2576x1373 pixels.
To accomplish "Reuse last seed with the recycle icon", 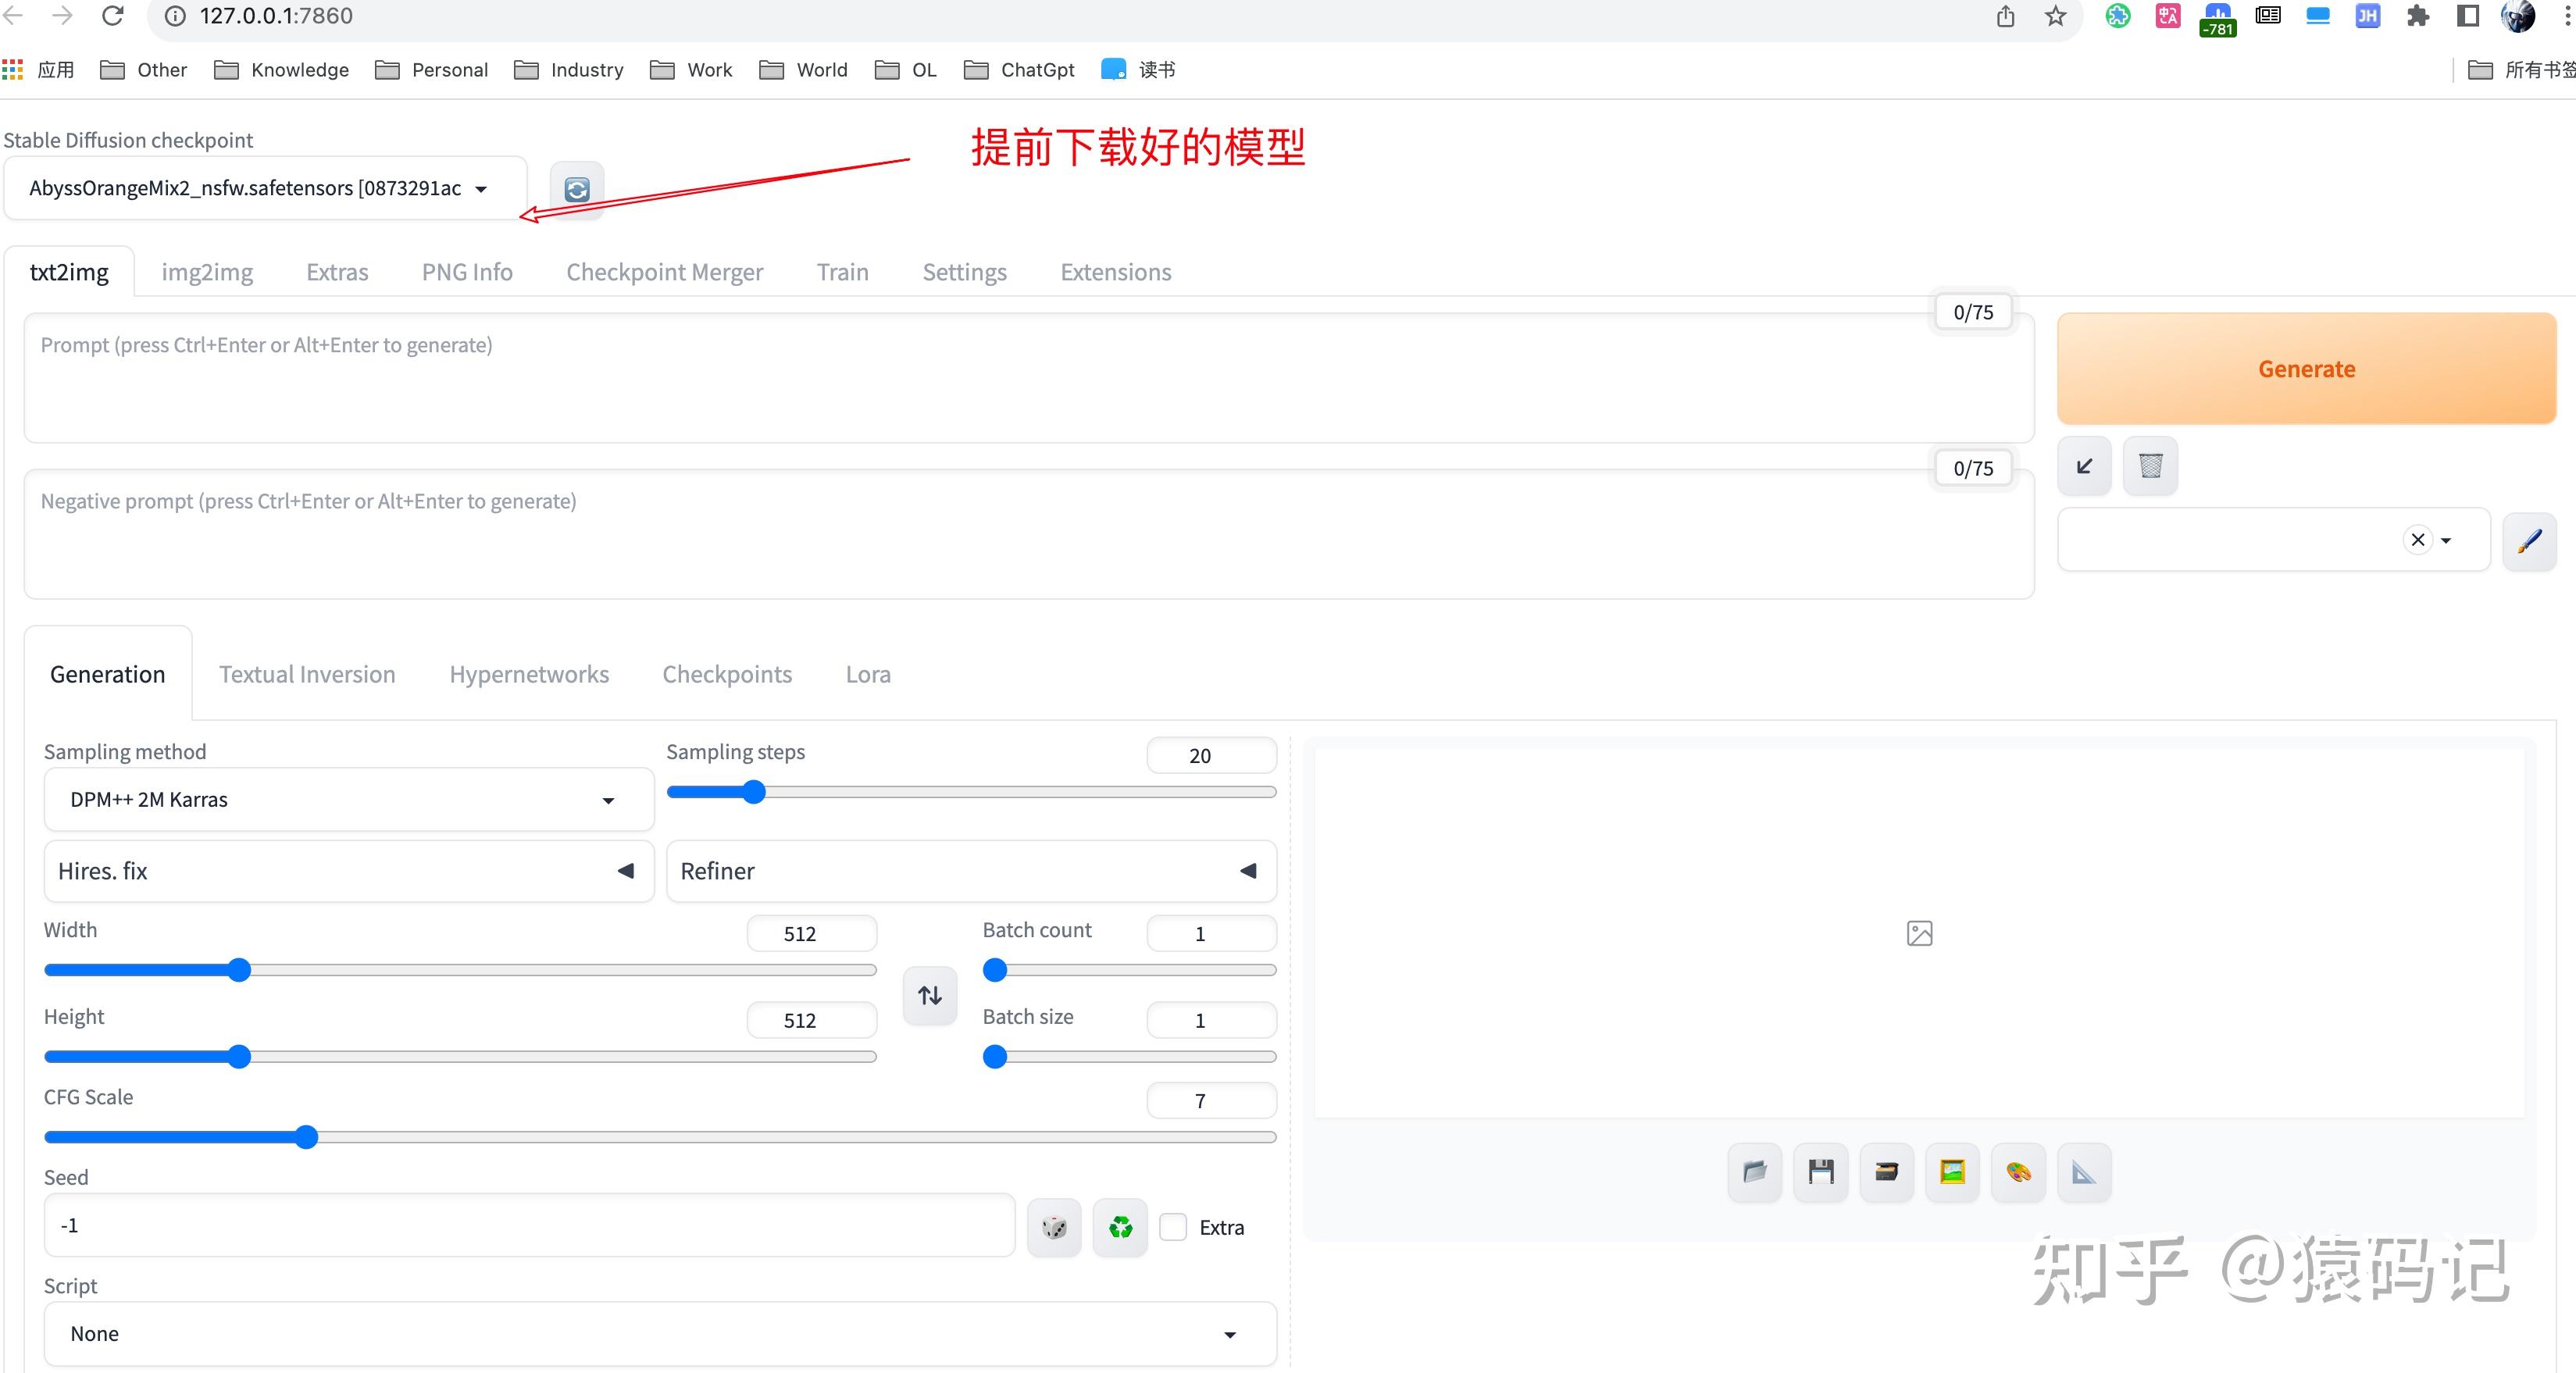I will pyautogui.click(x=1120, y=1227).
